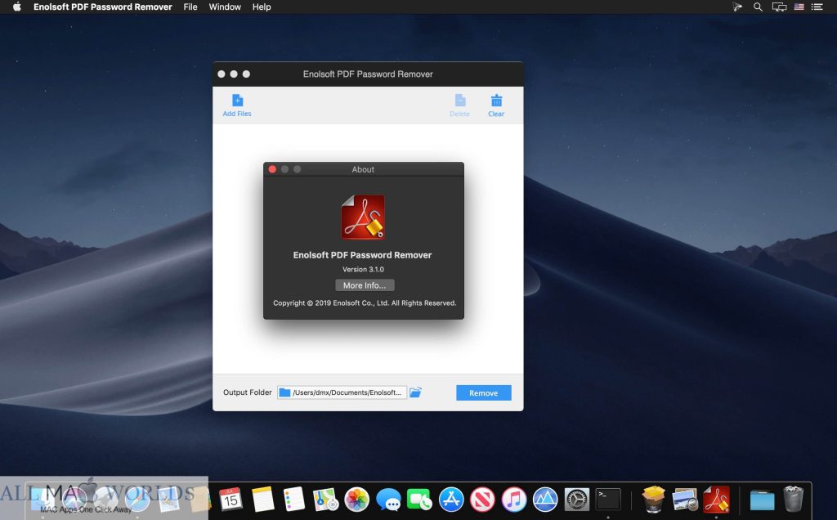Screen dimensions: 837x520
Task: Open the News app in dock
Action: pos(482,500)
